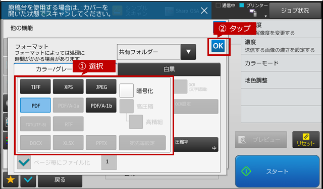Toggle the 高圧縮 checkbox

pos(127,106)
